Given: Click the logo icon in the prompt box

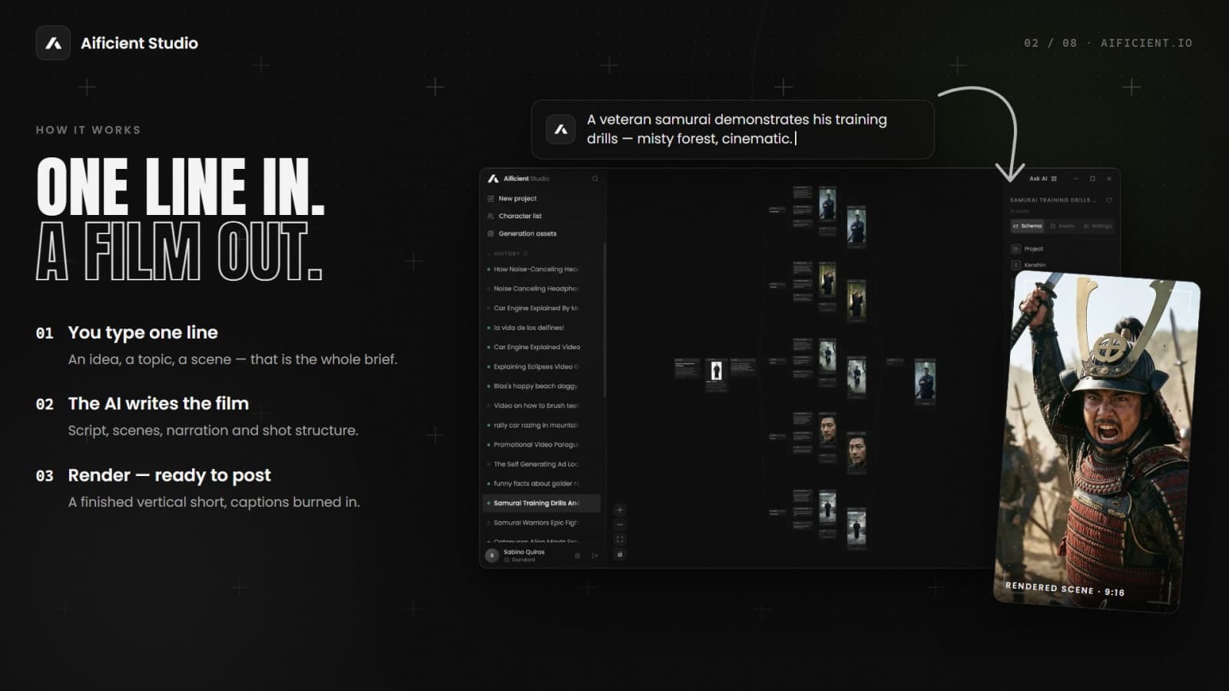Looking at the screenshot, I should pyautogui.click(x=561, y=129).
